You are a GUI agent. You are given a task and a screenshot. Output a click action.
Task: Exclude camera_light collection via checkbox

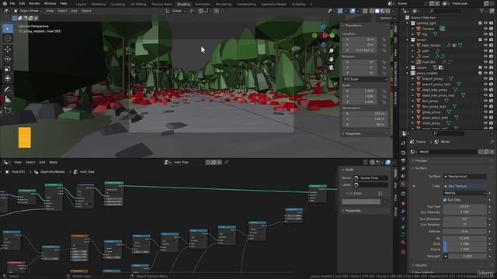pos(480,23)
